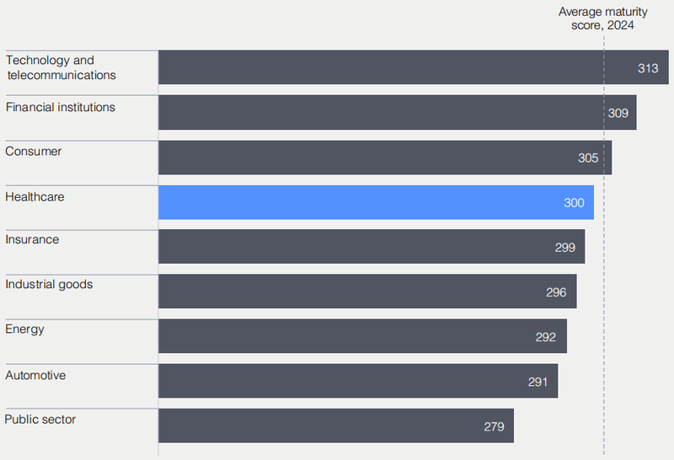
Task: Click the 313 value label
Action: coord(648,68)
